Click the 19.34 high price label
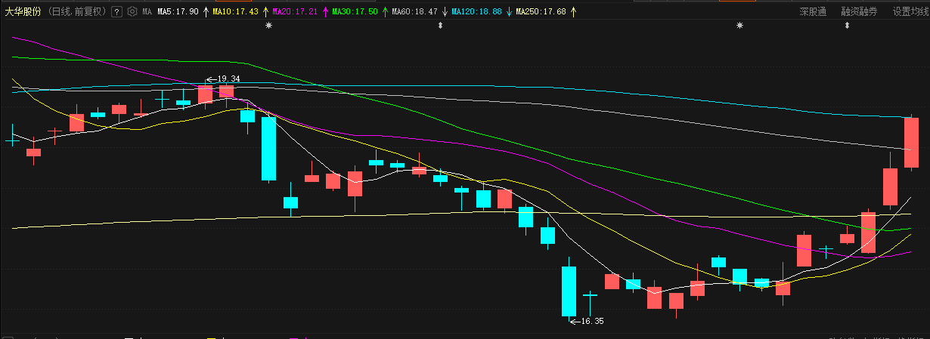Viewport: 930px width, 339px height. 228,79
